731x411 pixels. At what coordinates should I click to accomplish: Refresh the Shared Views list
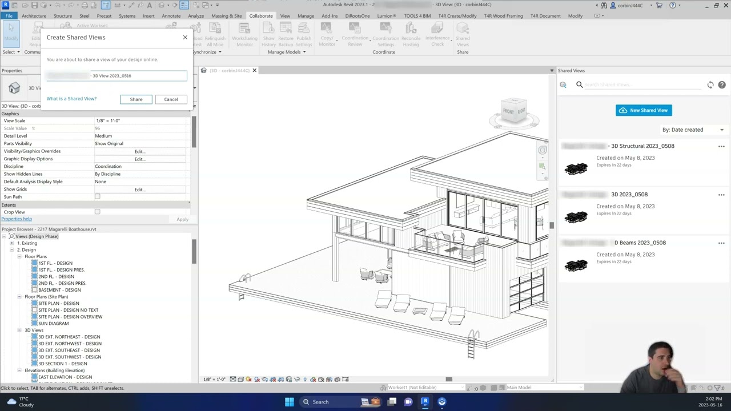(x=710, y=84)
